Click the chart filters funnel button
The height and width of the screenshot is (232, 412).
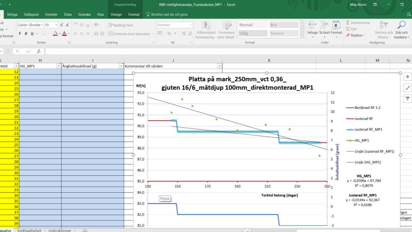407,99
